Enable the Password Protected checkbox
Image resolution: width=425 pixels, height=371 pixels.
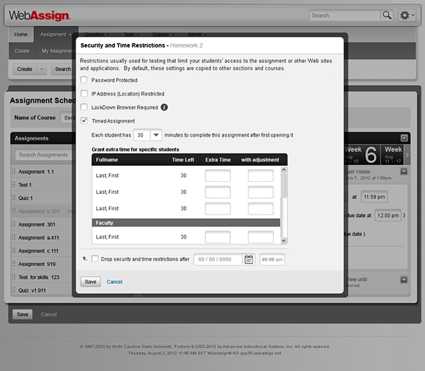(84, 81)
